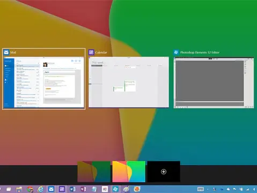Select the Mail window preview
257x193 pixels.
coord(44,83)
